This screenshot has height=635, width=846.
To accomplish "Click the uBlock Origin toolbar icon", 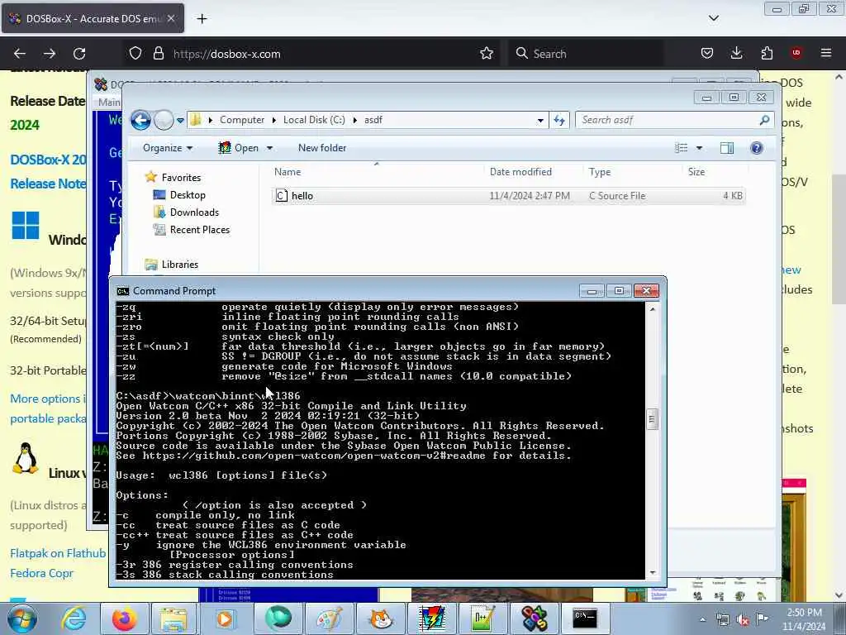I will 796,53.
